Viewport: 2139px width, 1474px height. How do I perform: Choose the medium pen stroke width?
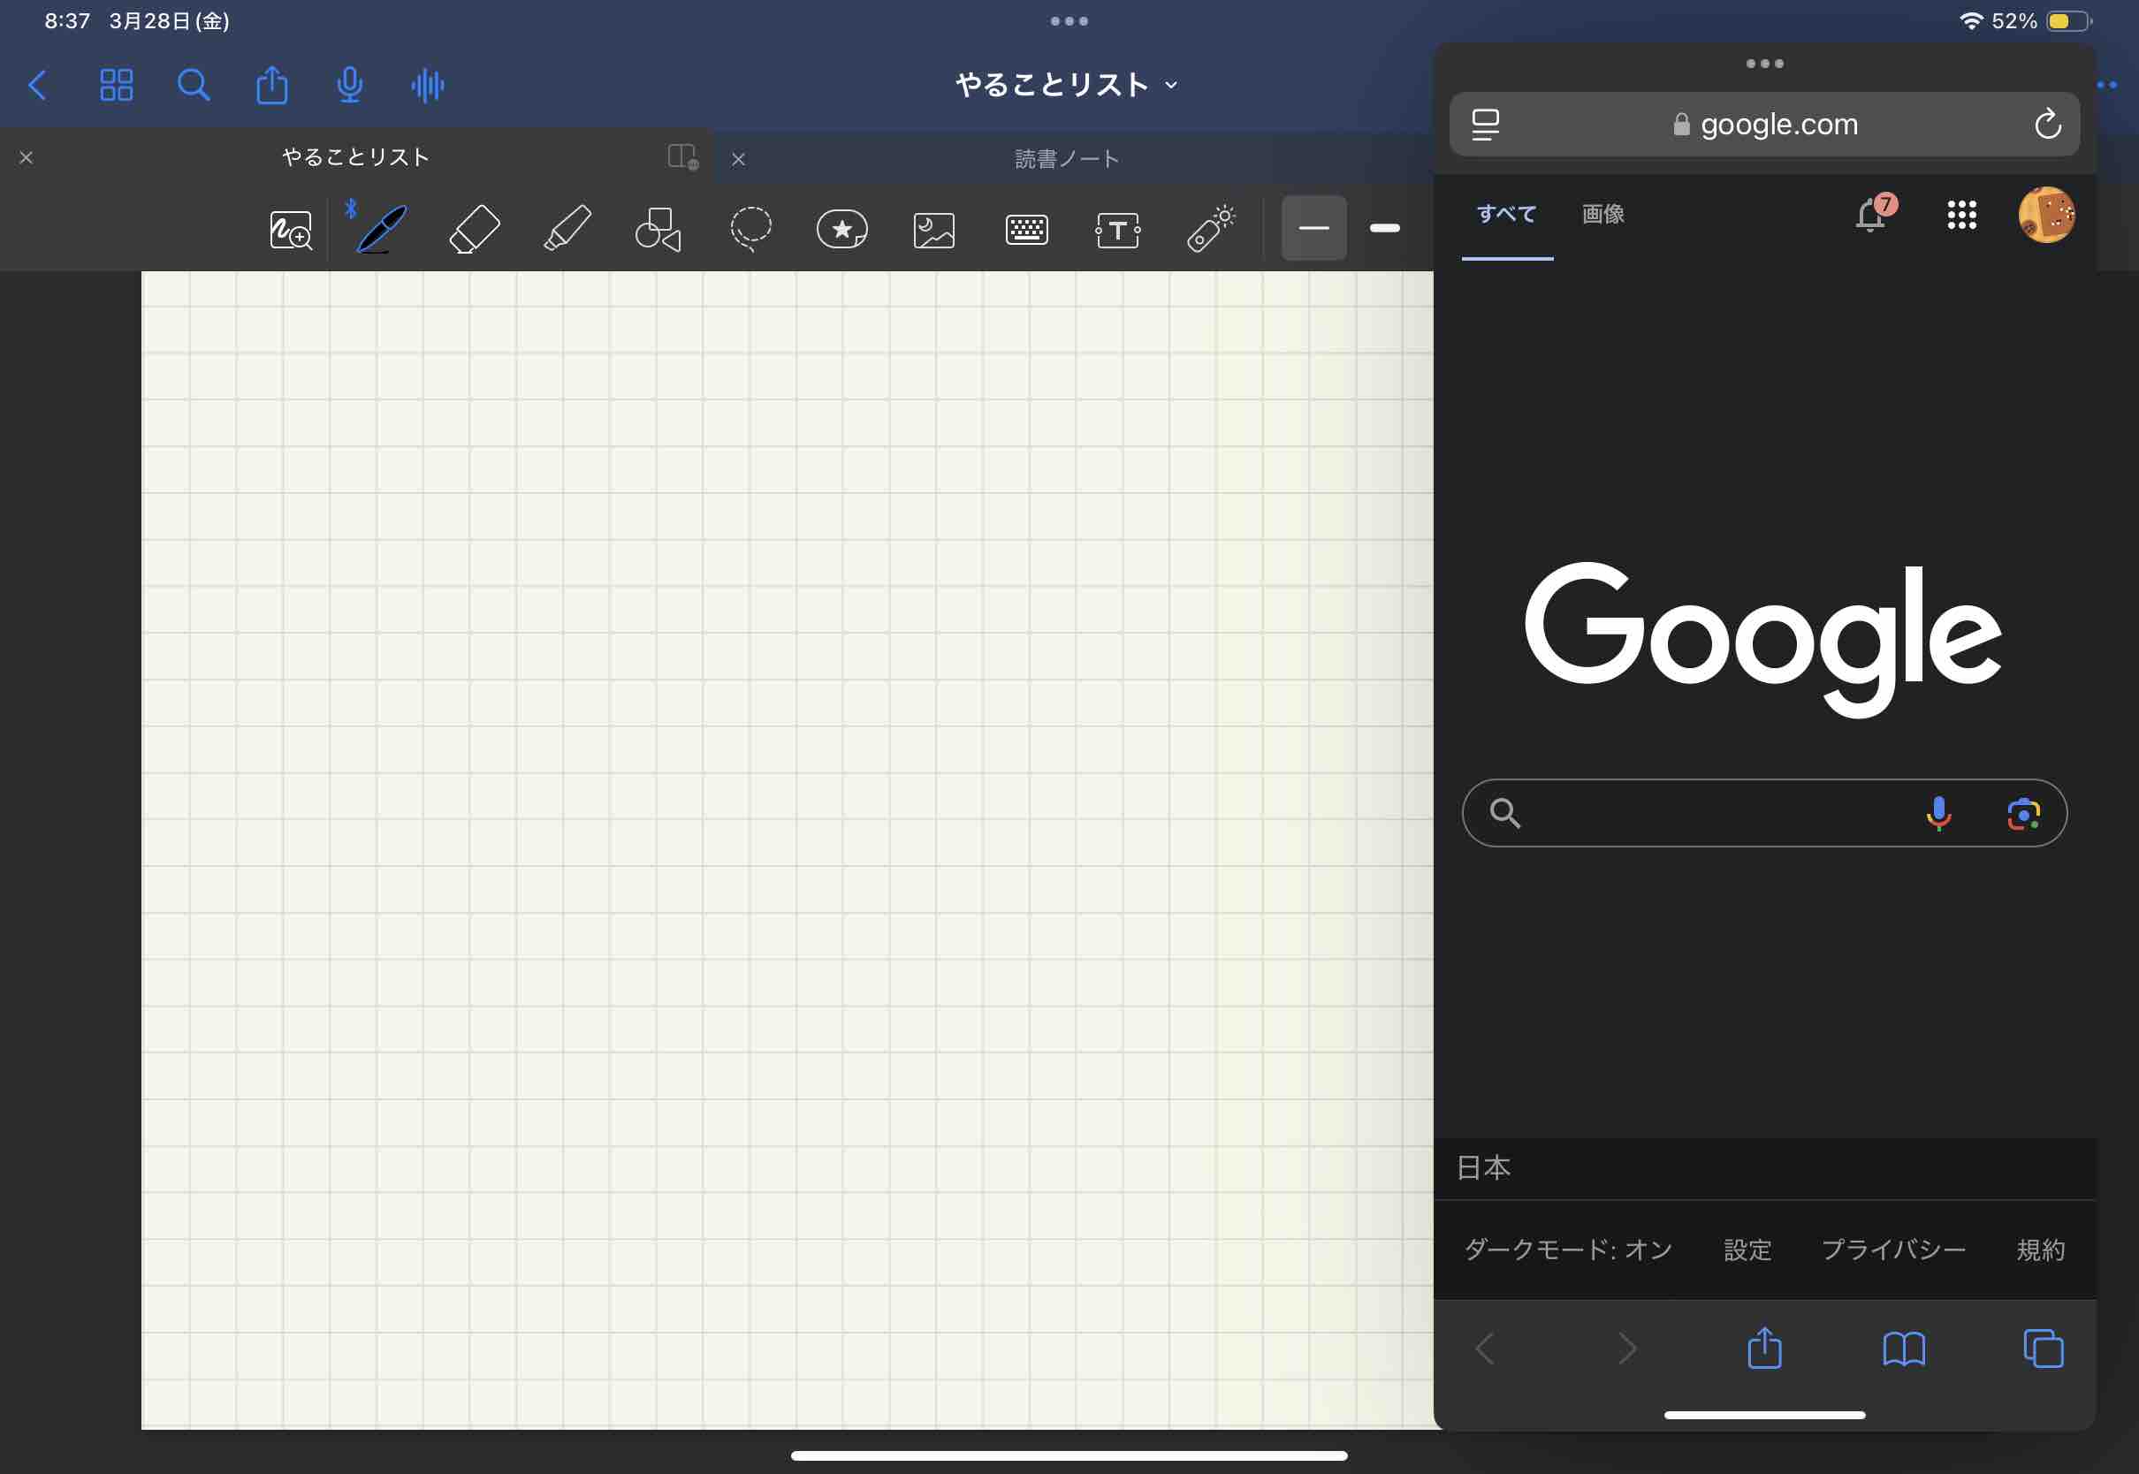pos(1384,228)
